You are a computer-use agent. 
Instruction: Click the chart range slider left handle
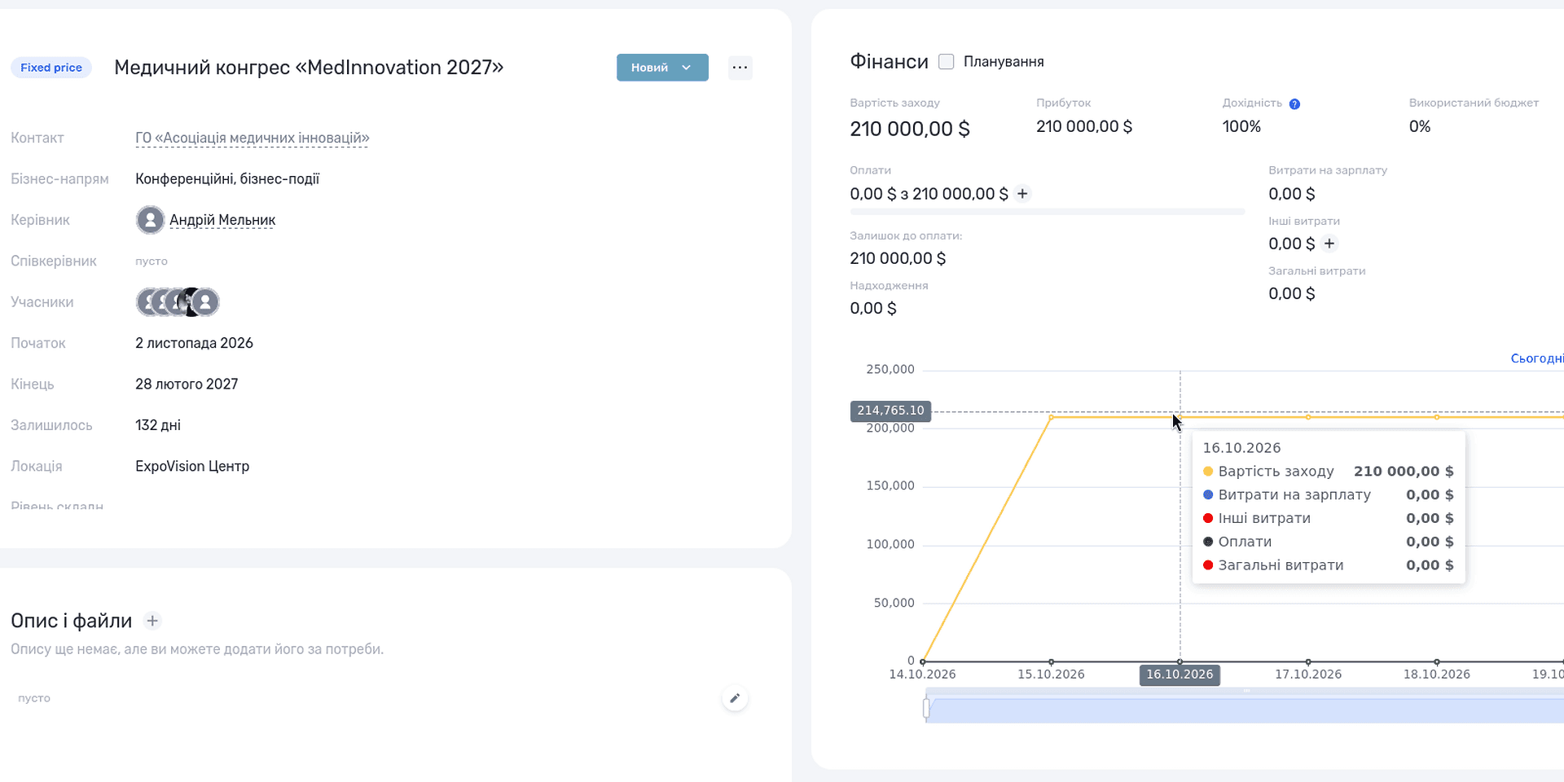926,709
